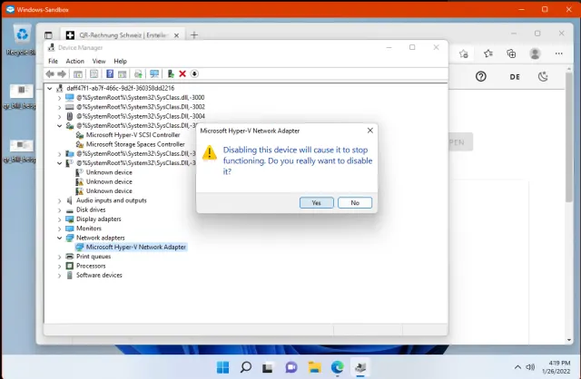Click the update driver green arrow toolbar icon
Screen dimensions: 581x379
pyautogui.click(x=171, y=73)
